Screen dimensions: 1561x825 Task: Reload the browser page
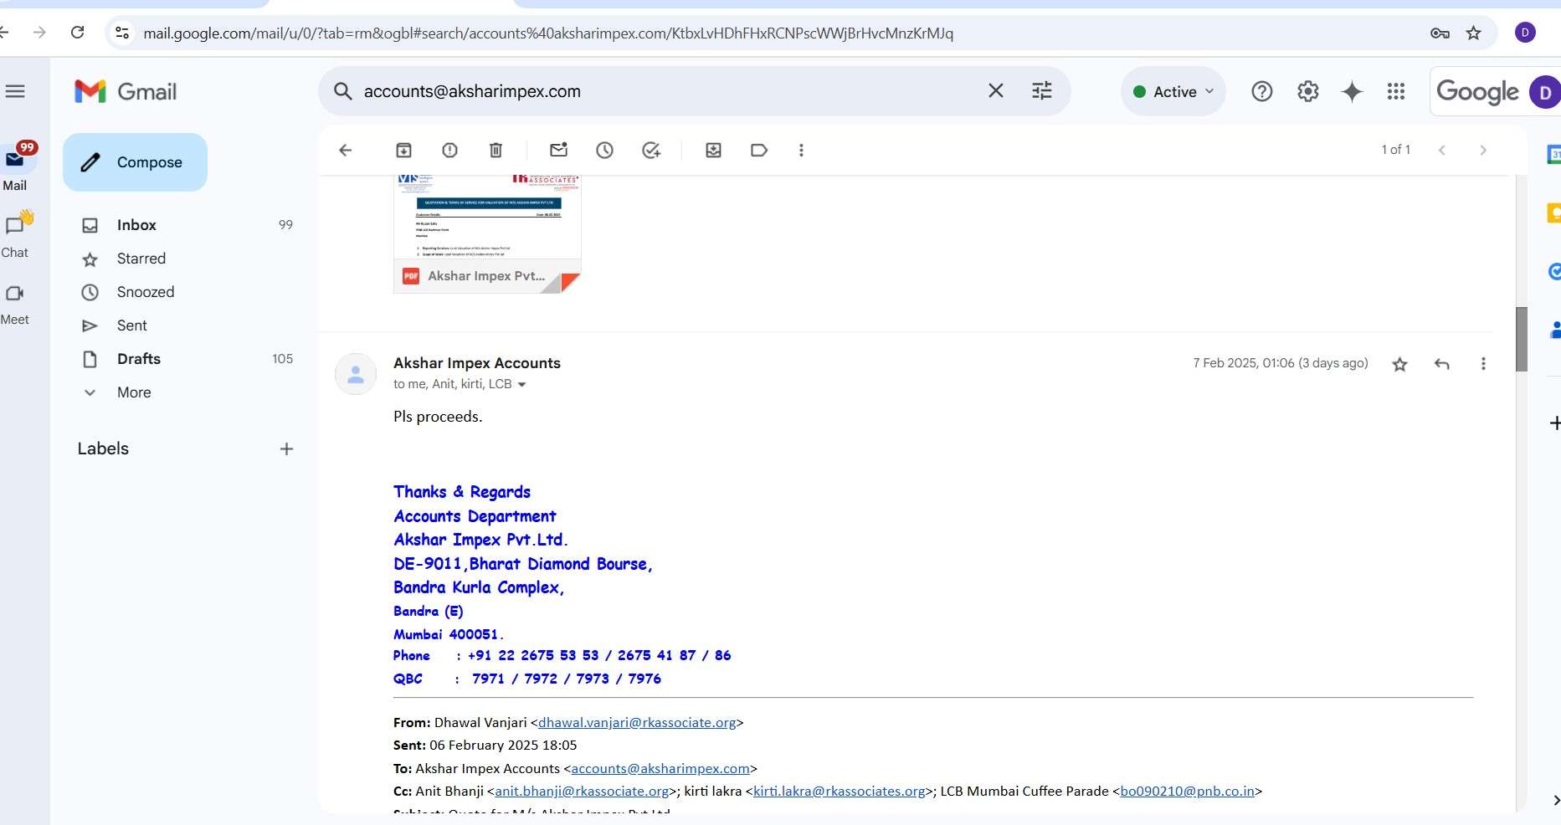[78, 33]
